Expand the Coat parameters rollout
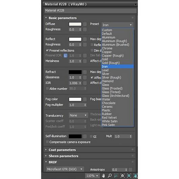179x179 pixels. click(x=46, y=150)
